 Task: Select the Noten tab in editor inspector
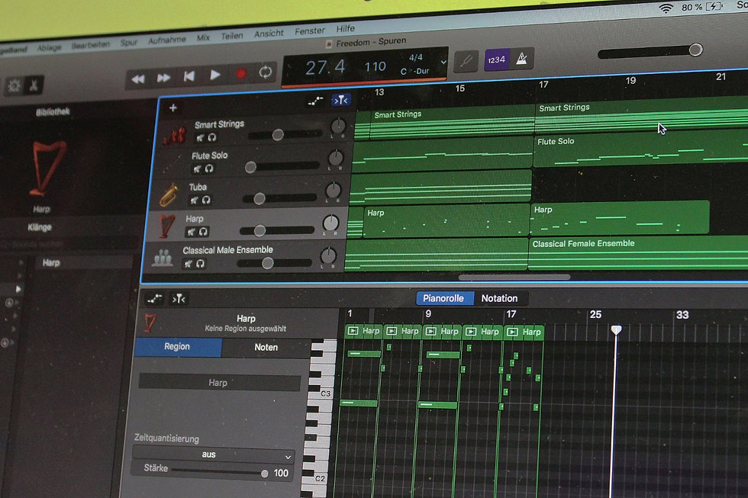(266, 348)
